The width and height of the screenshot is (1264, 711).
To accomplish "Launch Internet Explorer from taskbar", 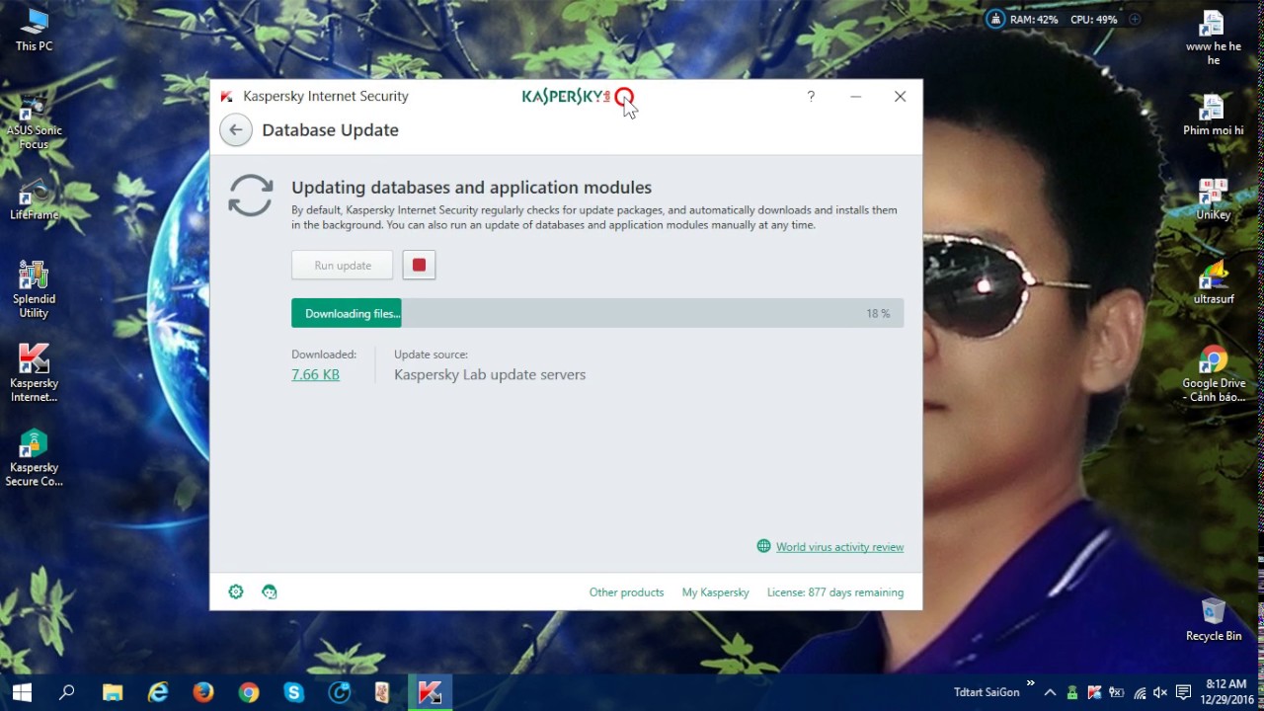I will [x=158, y=692].
